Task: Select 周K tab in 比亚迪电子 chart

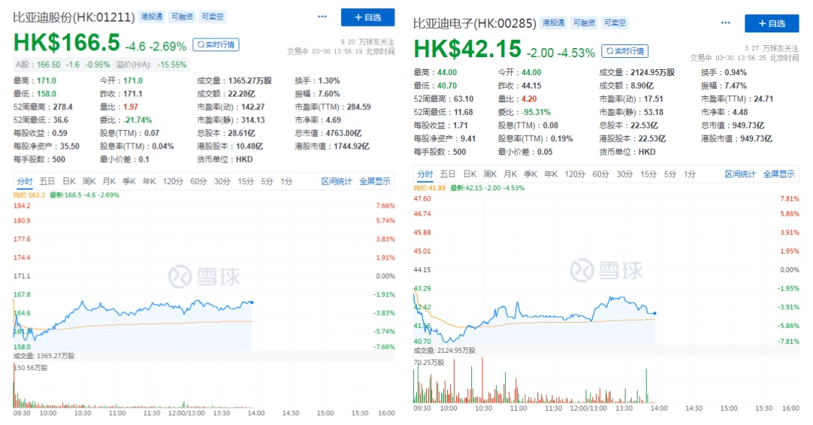Action: pyautogui.click(x=490, y=175)
